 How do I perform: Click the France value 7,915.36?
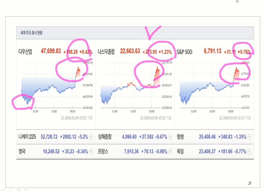pos(131,151)
